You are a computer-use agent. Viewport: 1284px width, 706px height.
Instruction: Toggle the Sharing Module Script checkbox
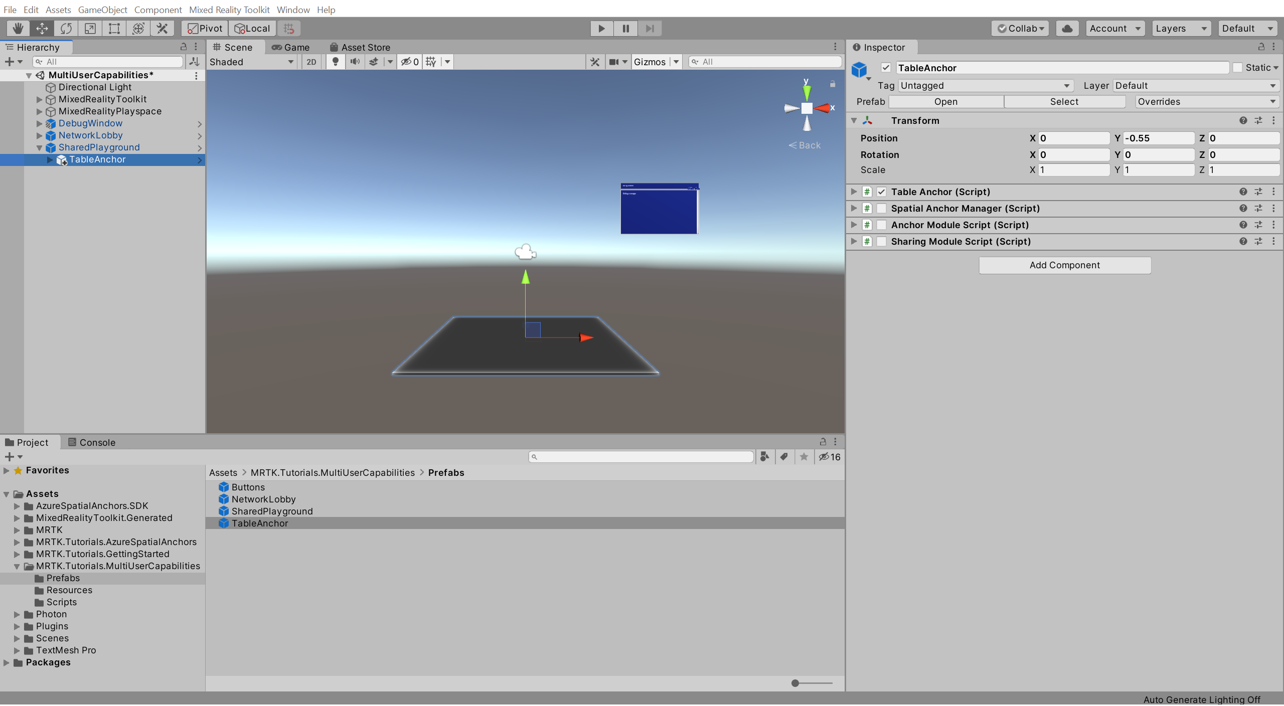coord(882,242)
